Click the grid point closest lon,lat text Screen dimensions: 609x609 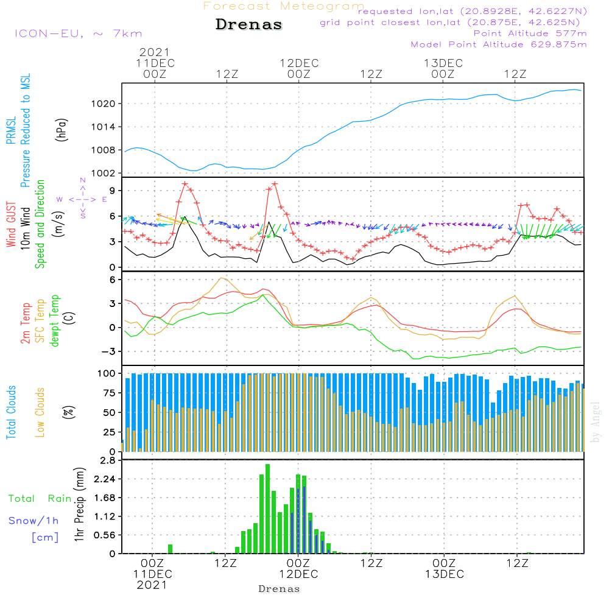[450, 23]
